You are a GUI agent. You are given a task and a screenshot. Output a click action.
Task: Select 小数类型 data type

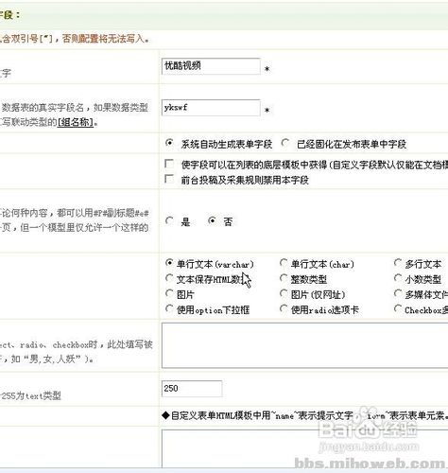[398, 278]
